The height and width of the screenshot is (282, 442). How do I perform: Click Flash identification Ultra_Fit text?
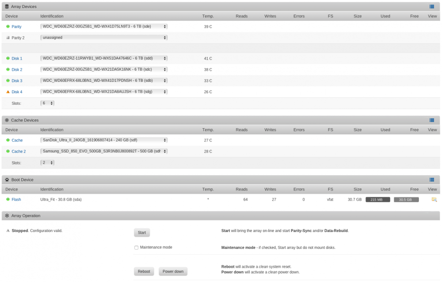pos(61,199)
